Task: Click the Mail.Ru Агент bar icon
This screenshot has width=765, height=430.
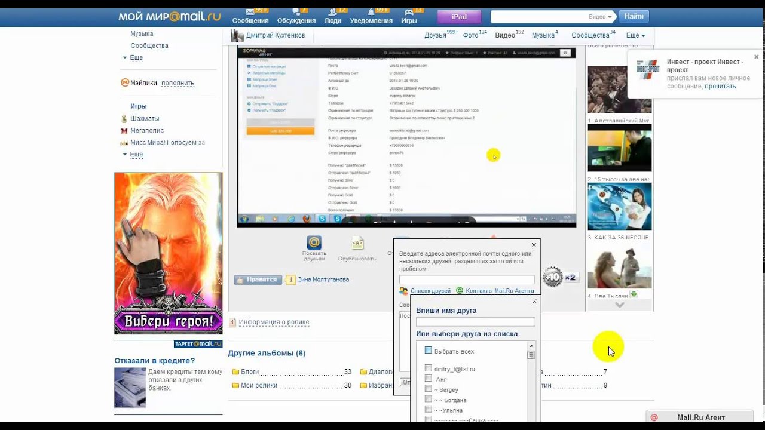Action: [x=654, y=418]
